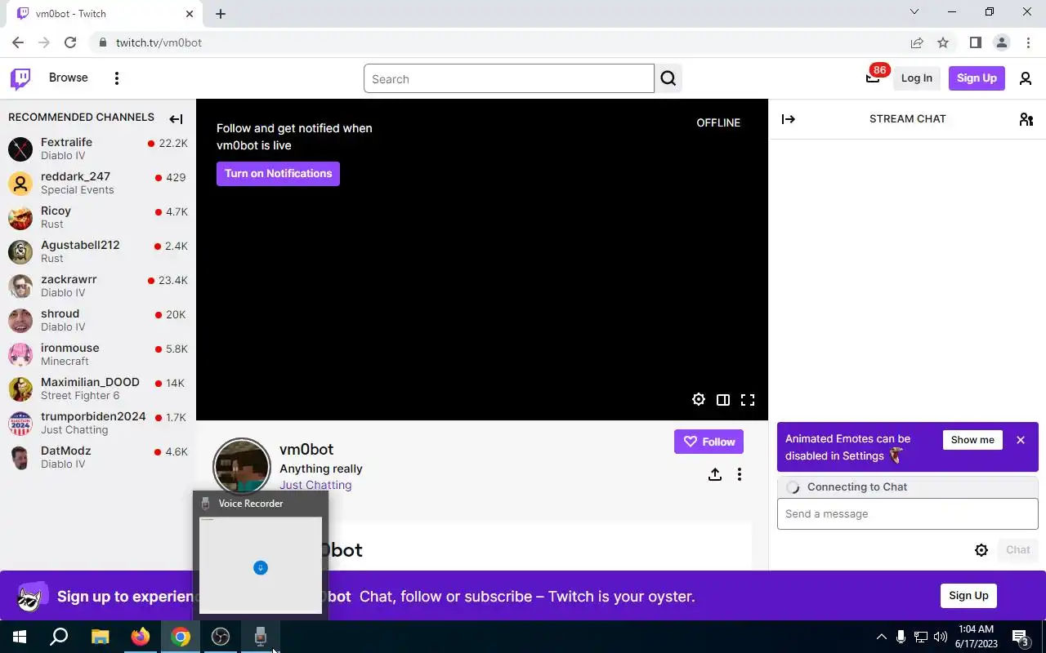Click the Twitch logo home icon
Screen dimensions: 1046x653
pyautogui.click(x=20, y=78)
